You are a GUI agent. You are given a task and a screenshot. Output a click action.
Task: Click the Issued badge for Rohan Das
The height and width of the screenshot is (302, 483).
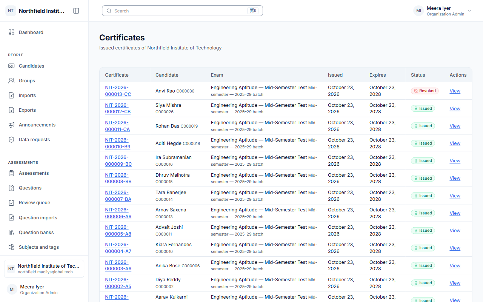pyautogui.click(x=423, y=126)
